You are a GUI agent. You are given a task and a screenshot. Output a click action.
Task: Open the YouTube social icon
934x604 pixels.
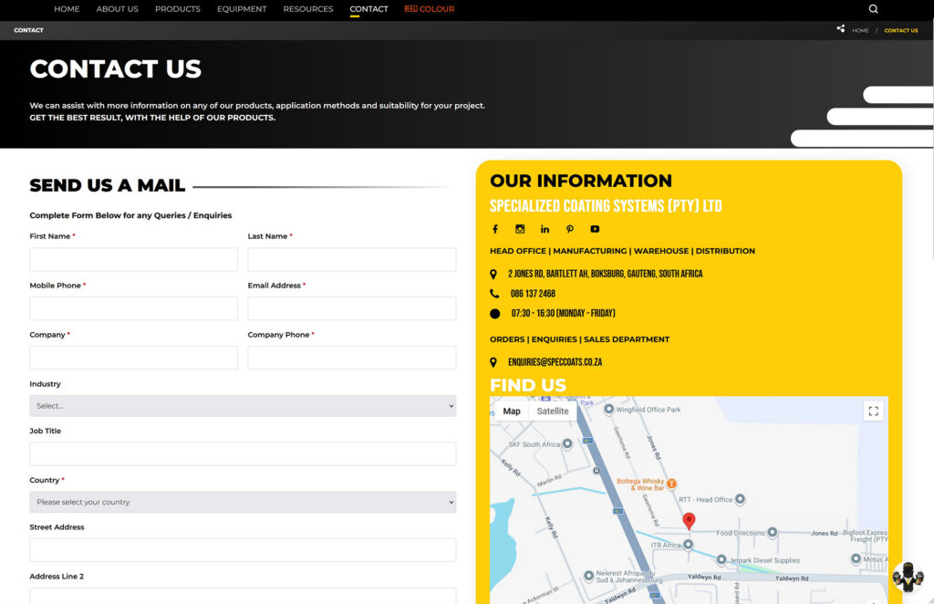point(595,229)
